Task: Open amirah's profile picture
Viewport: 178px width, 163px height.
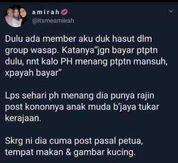Action: [x=16, y=16]
